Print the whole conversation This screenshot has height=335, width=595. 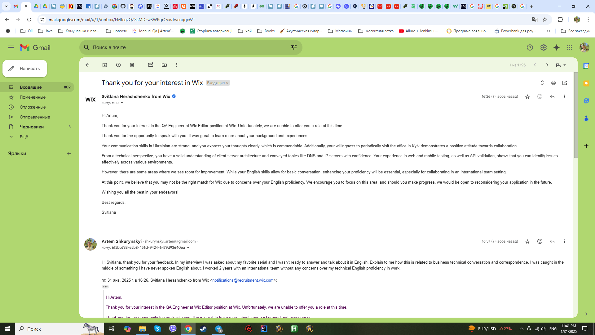point(553,83)
